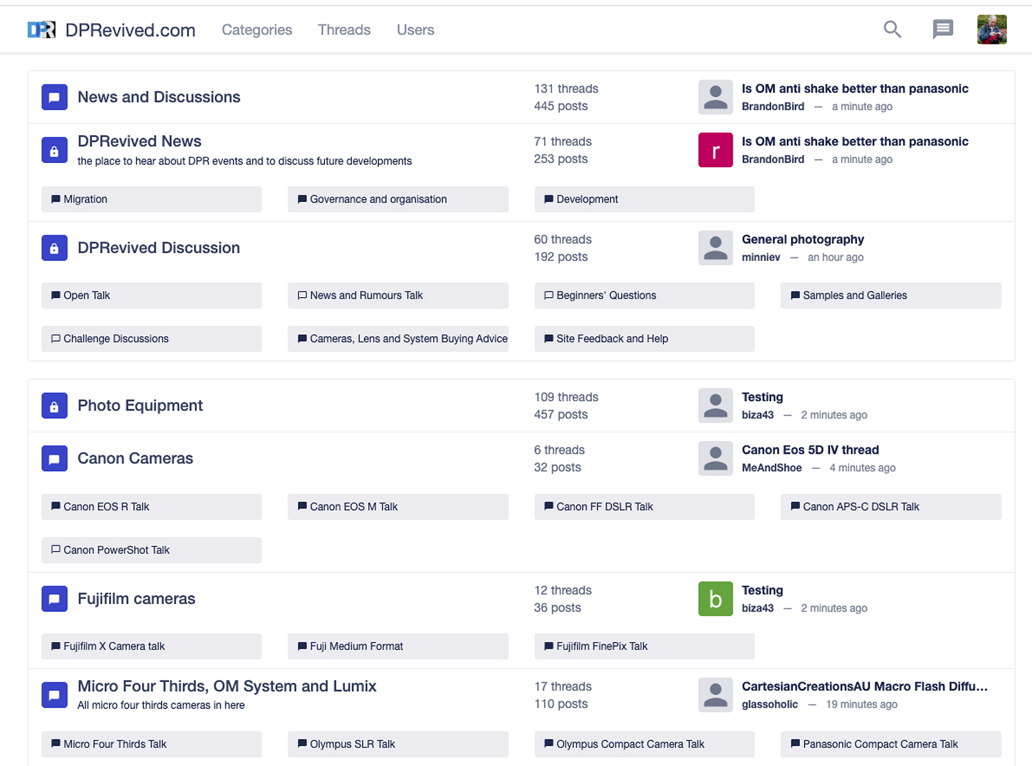Go to the Threads nav item
This screenshot has width=1032, height=766.
coord(344,30)
